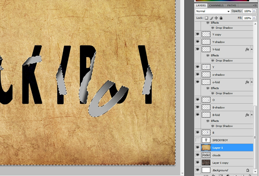Toggle Effects eye under Y-fold layer
259x176 pixels.
coord(208,55)
